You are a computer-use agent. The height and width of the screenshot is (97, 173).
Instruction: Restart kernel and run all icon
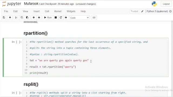coord(66,18)
